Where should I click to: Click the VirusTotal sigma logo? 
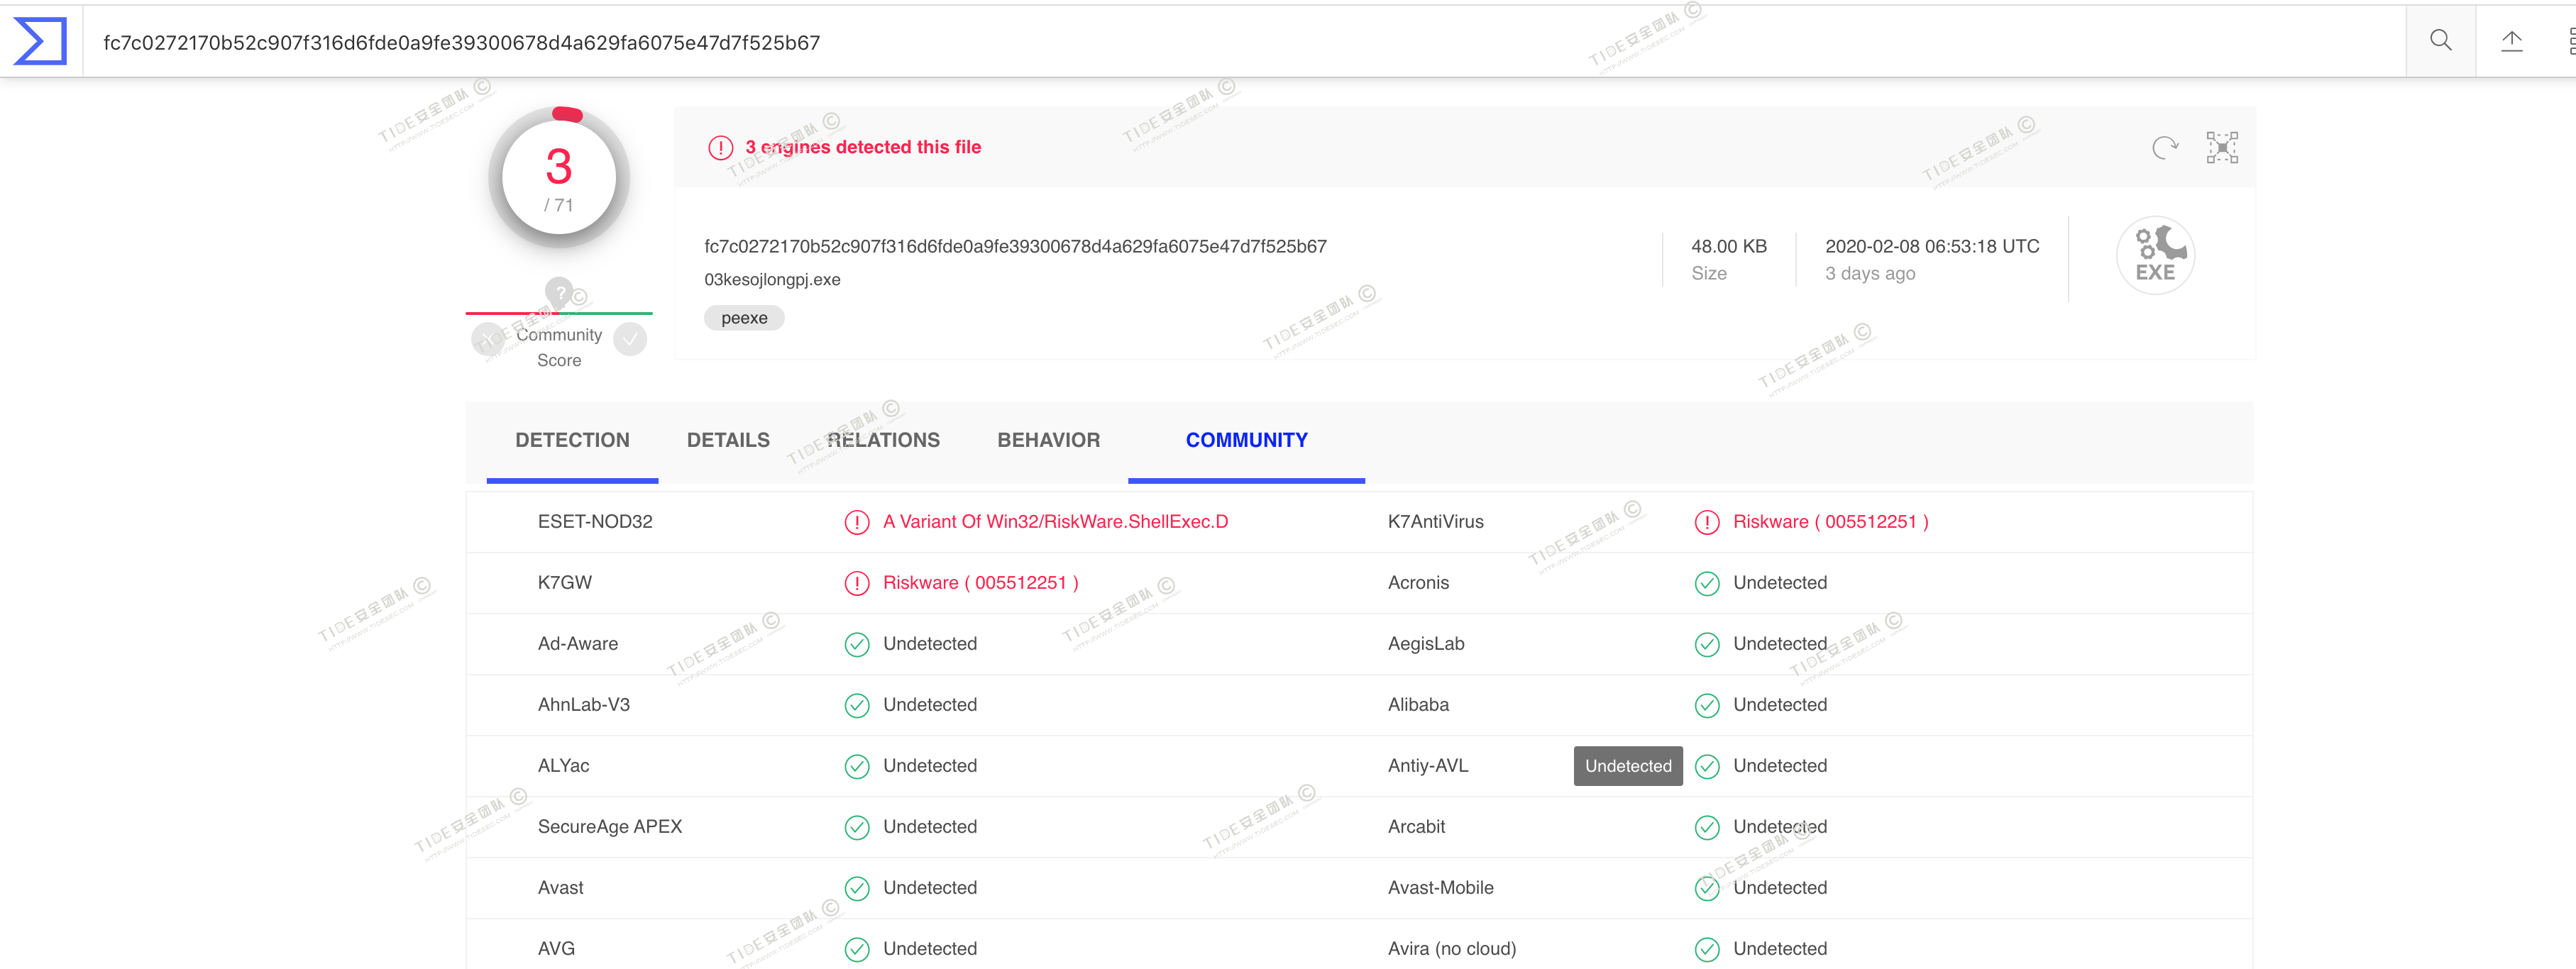pos(40,41)
